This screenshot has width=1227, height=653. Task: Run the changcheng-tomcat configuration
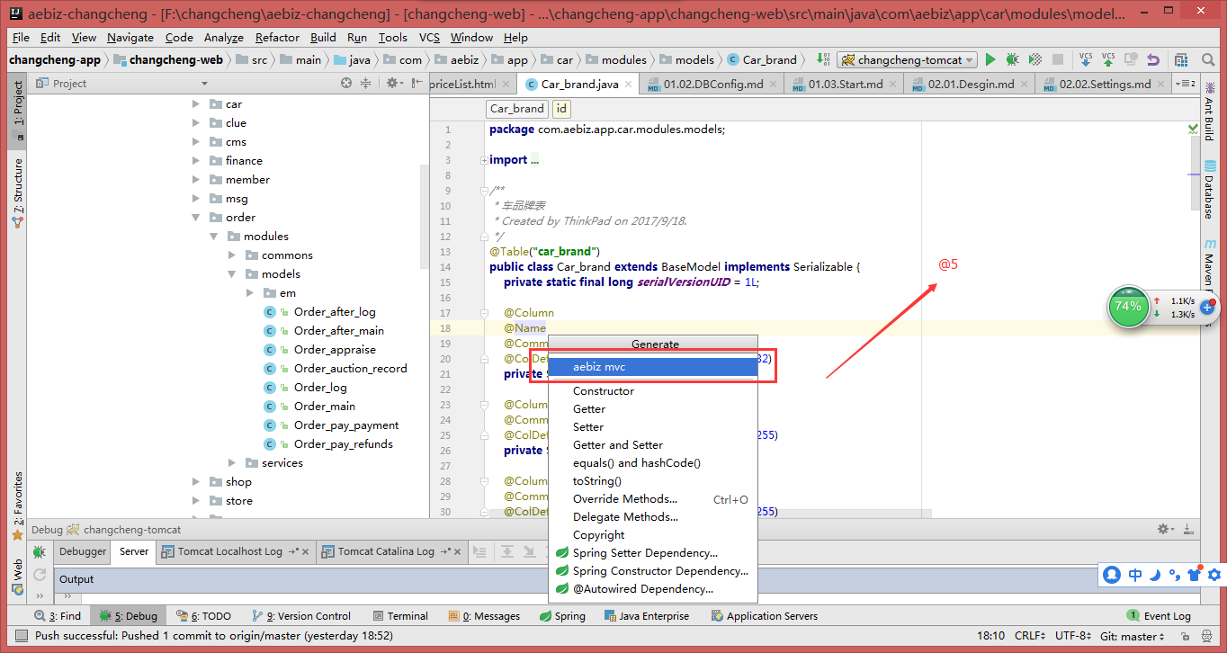click(x=990, y=60)
